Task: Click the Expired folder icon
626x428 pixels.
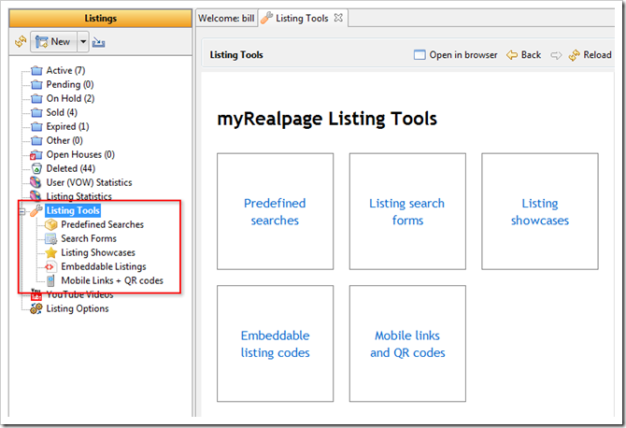Action: point(36,126)
